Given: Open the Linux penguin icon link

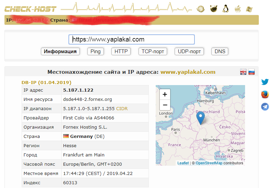Looking at the screenshot, I should point(225,9).
